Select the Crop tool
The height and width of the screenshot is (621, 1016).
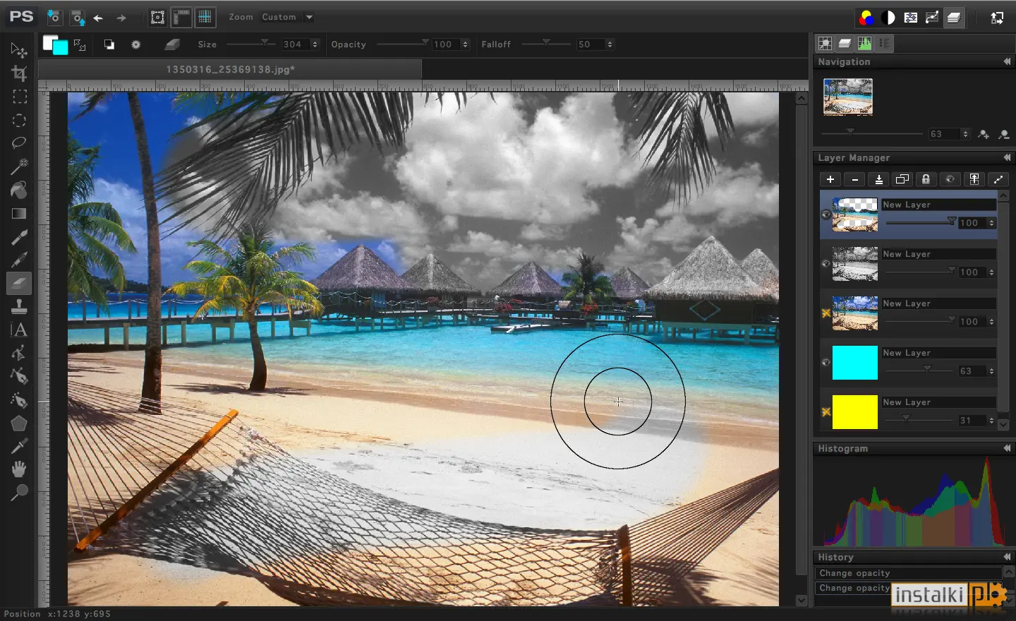[x=19, y=73]
